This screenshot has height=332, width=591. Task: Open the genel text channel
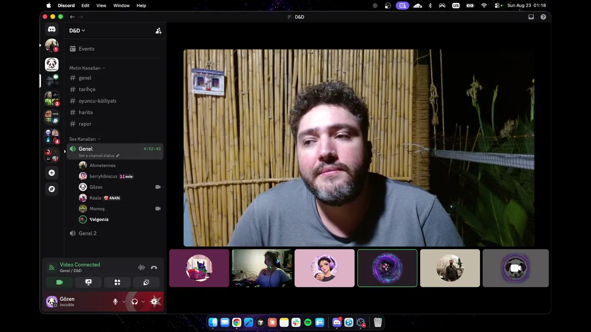[x=115, y=78]
